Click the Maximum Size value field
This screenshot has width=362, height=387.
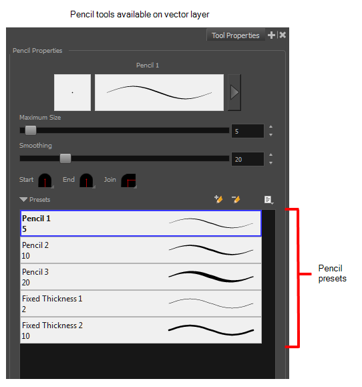click(x=248, y=131)
